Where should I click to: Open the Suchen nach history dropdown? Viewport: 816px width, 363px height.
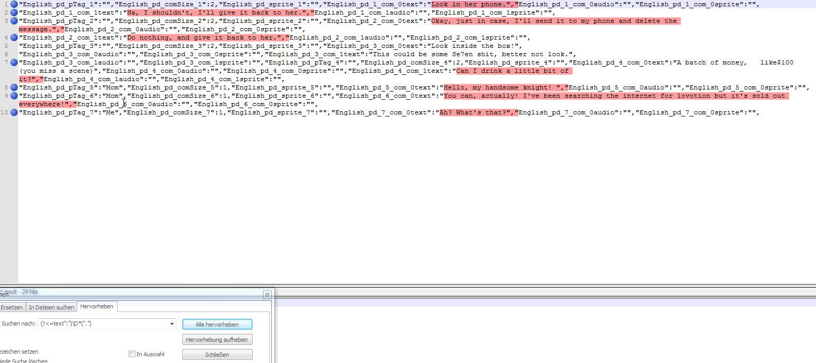tap(172, 324)
